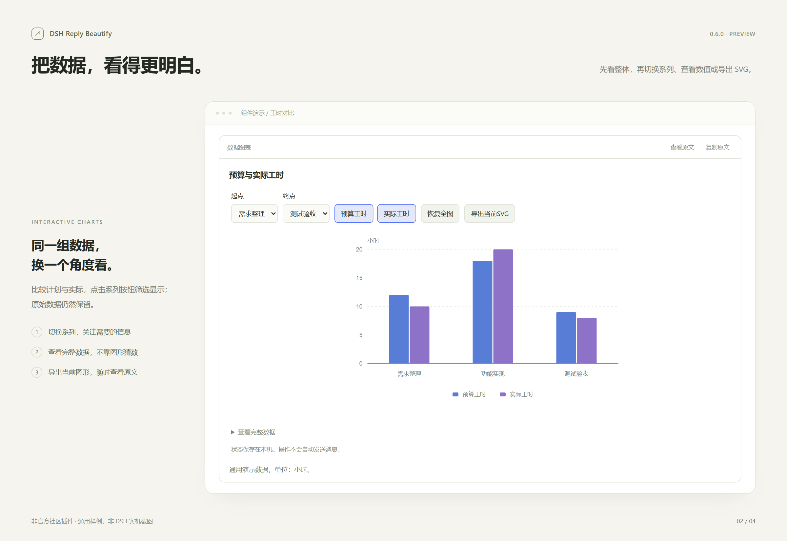This screenshot has width=787, height=541.
Task: Toggle the 预算工时 series button
Action: [x=354, y=213]
